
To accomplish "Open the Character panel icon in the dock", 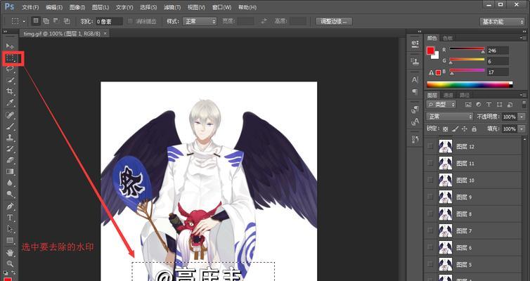I will (x=415, y=80).
